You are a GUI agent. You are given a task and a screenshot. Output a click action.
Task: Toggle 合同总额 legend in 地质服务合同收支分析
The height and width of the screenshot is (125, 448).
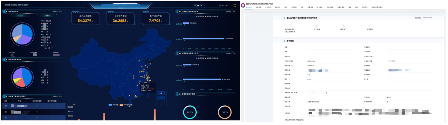[200, 58]
